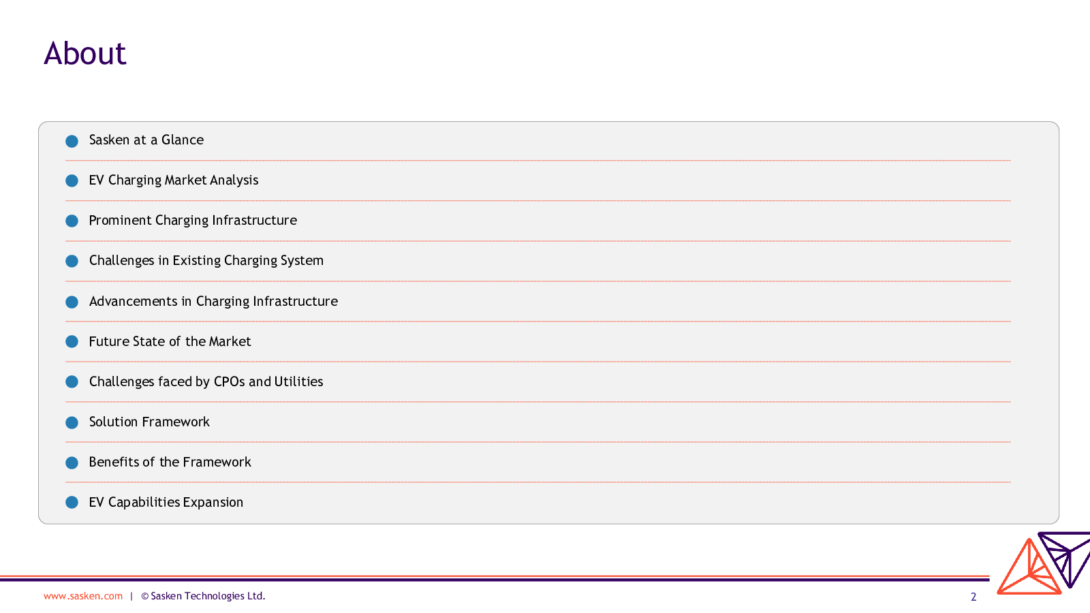
Task: Click the About slide title
Action: pyautogui.click(x=85, y=54)
